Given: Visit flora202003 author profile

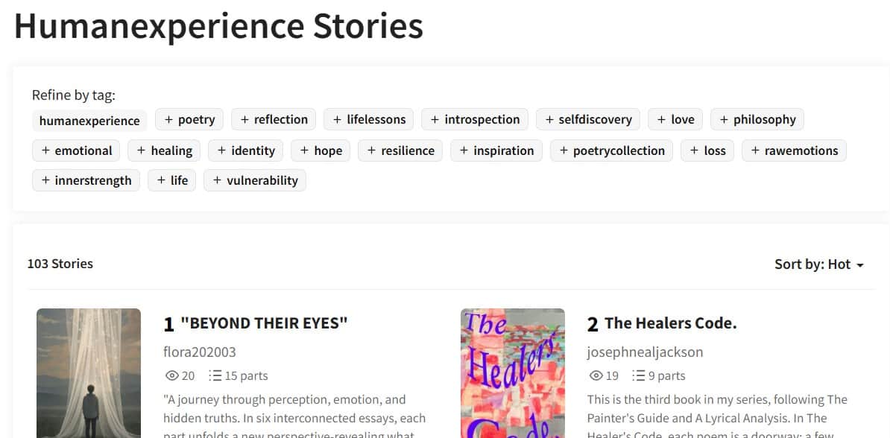Looking at the screenshot, I should coord(199,352).
